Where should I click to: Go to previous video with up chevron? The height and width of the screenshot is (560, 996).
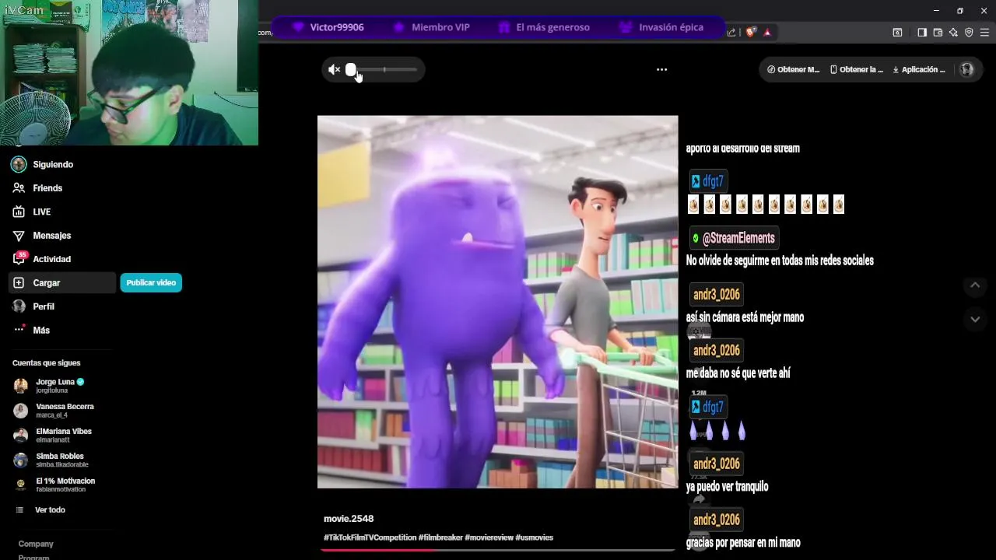point(975,285)
